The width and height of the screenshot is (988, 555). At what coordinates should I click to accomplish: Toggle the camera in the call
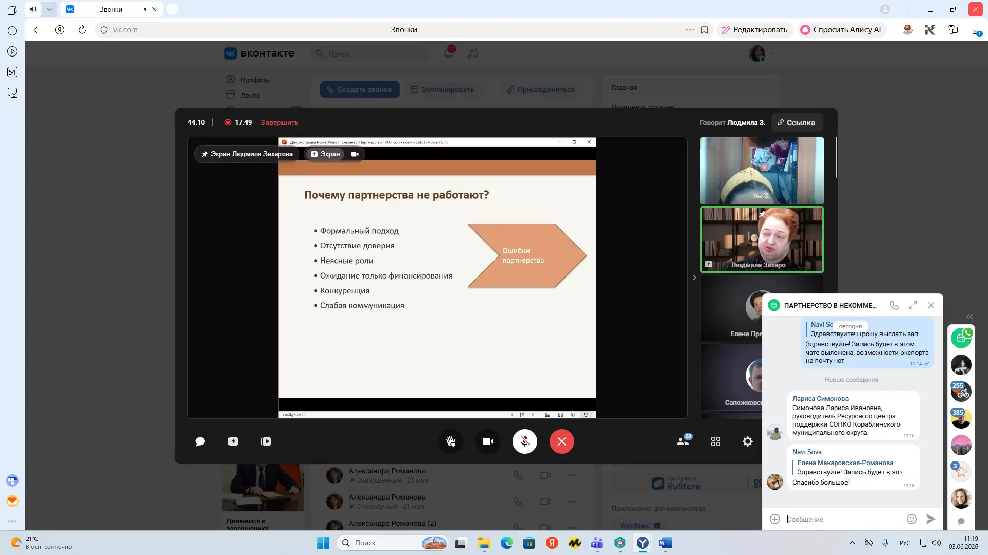pyautogui.click(x=488, y=441)
